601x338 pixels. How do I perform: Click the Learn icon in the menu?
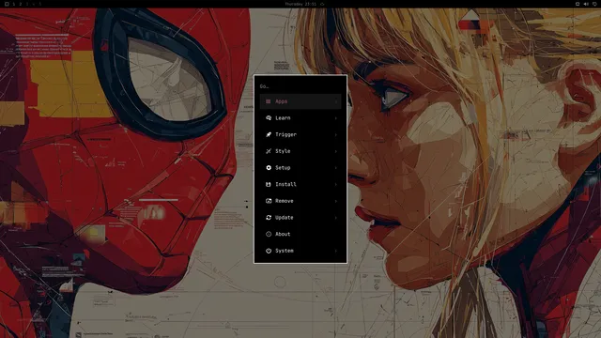(x=269, y=118)
